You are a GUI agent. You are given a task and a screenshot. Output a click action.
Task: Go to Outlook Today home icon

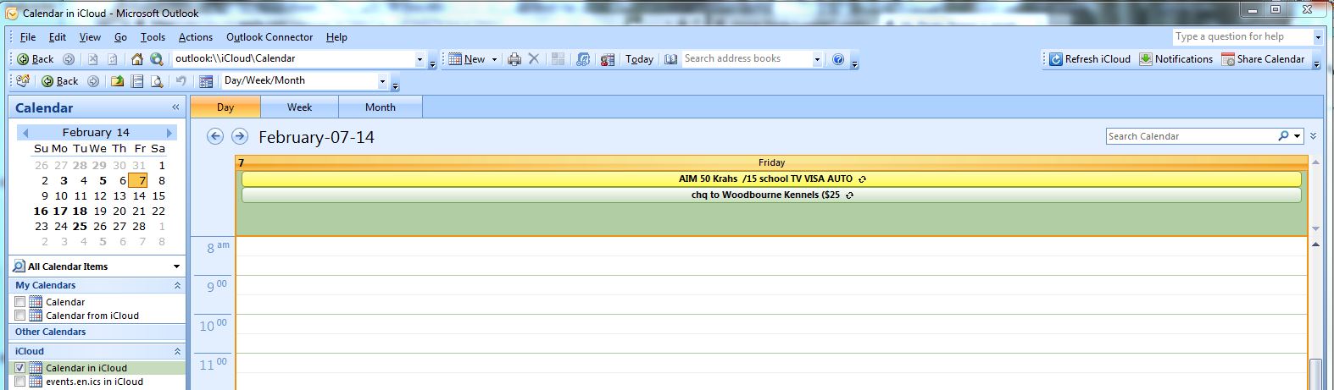(x=137, y=59)
